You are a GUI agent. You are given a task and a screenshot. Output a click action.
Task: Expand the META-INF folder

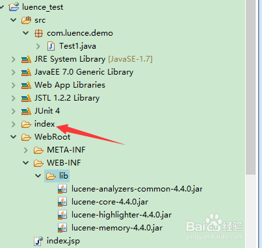click(x=26, y=150)
